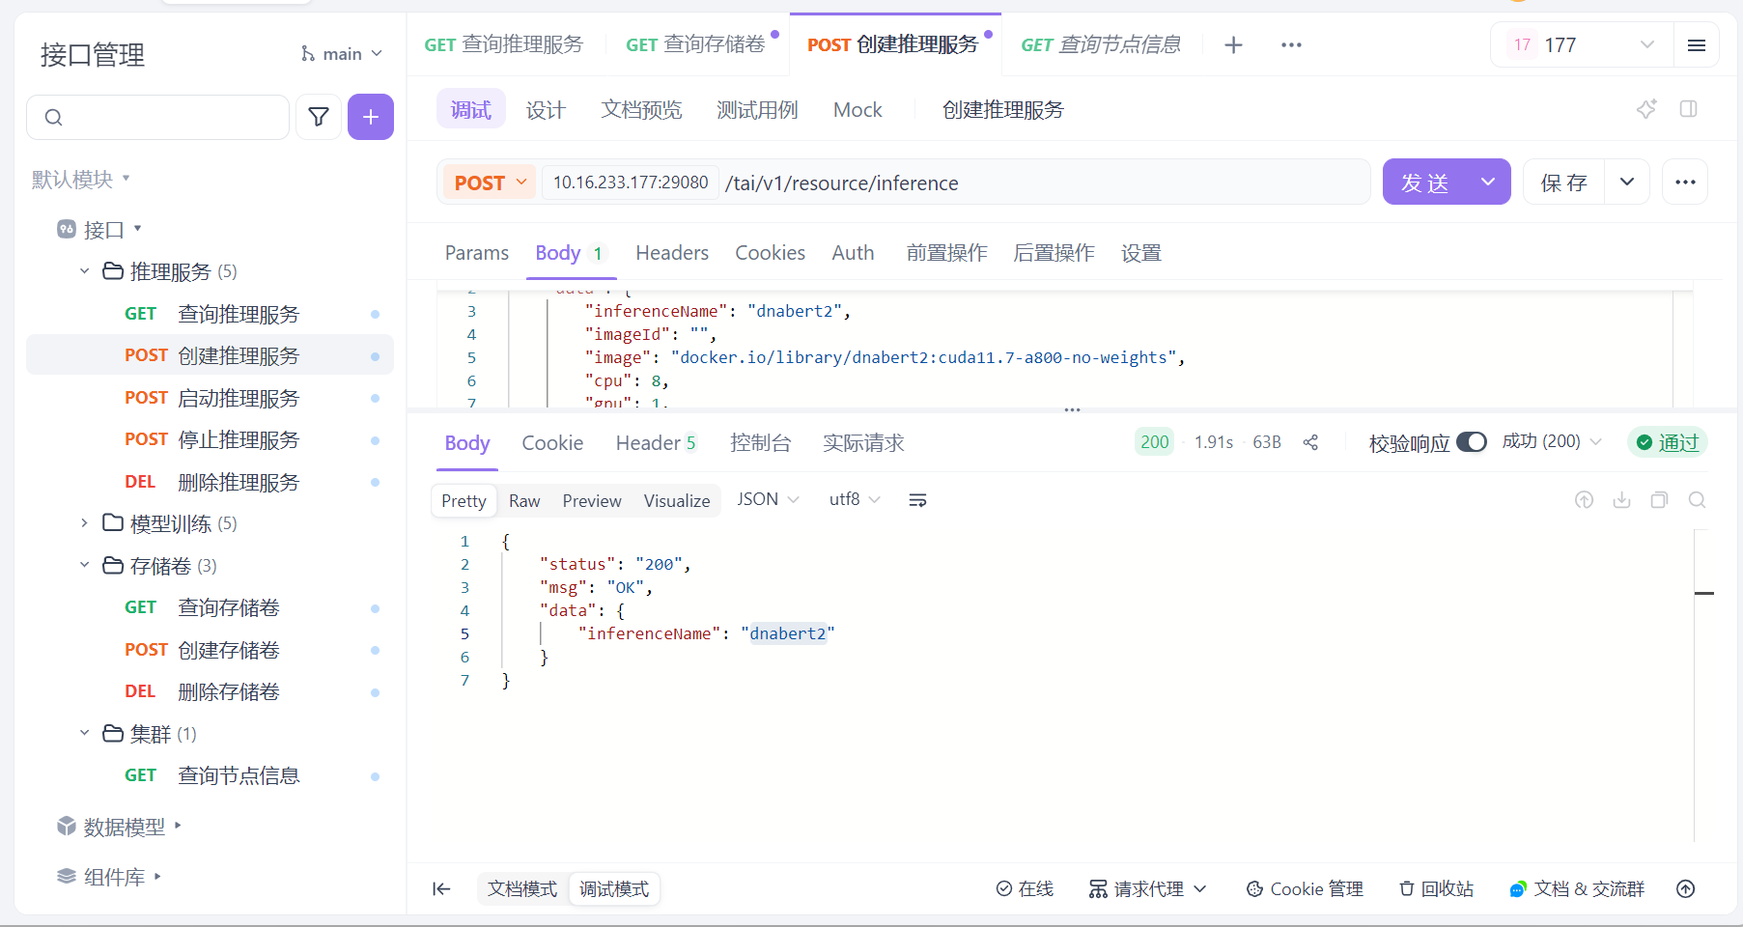Open response 实际请求 tab
Screen dimensions: 1743x927
click(x=863, y=443)
